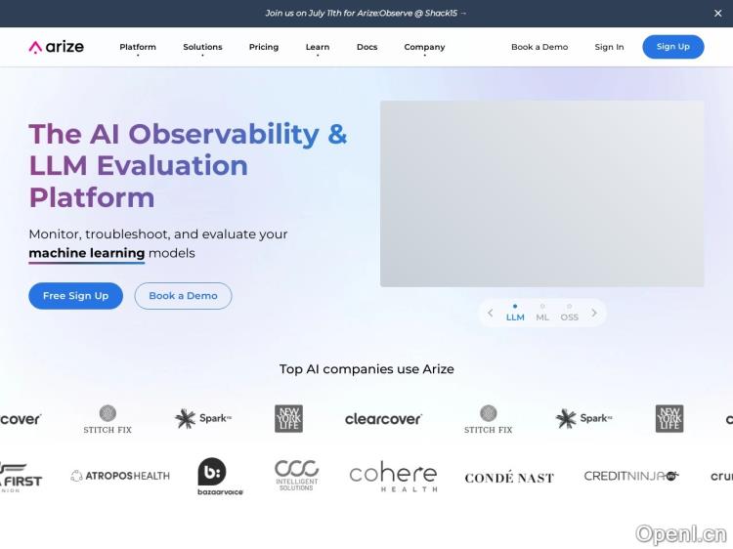The image size is (733, 549).
Task: Expand the Learn navigation menu
Action: pos(317,47)
